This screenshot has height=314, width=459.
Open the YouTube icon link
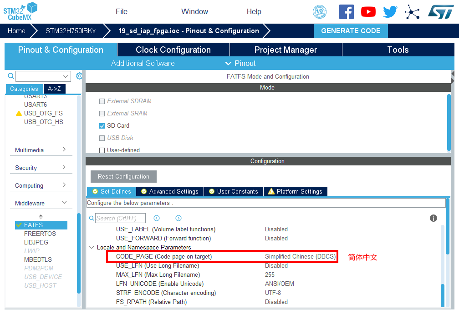tap(368, 12)
